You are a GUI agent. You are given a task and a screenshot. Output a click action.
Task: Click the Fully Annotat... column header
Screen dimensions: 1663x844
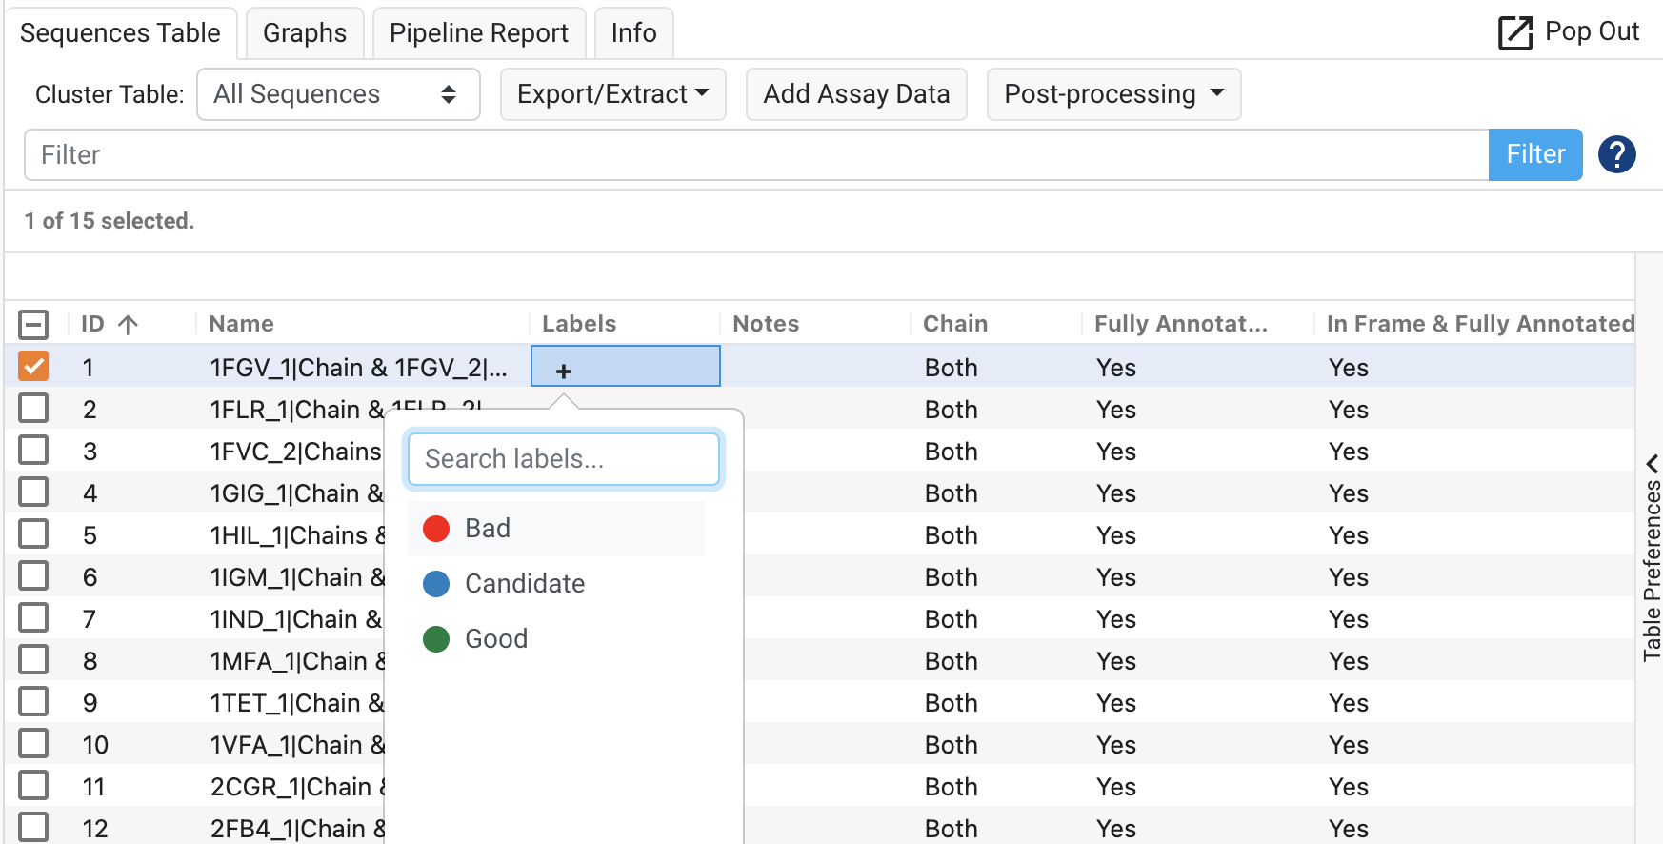pos(1181,324)
